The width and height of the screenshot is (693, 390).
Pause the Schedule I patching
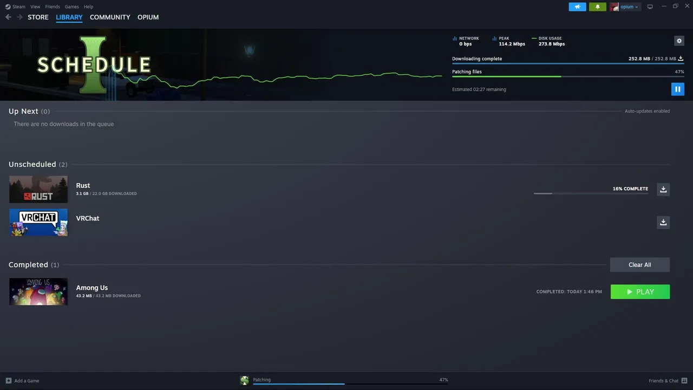click(x=677, y=89)
